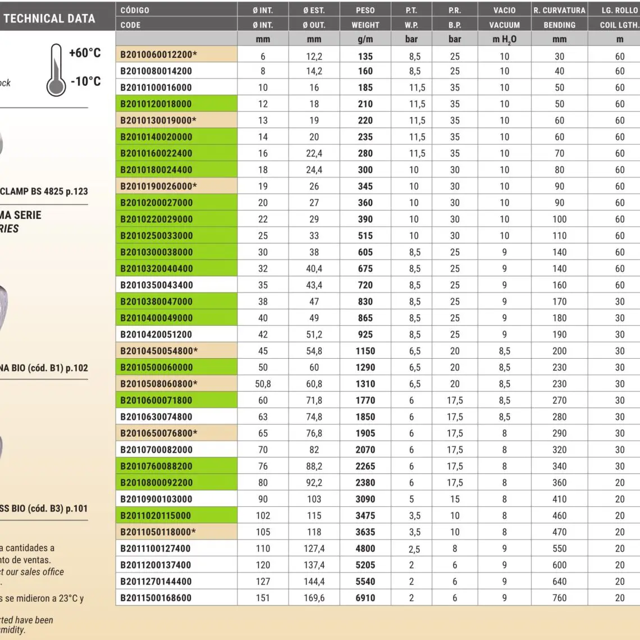
Task: Click code B2011500168600 in last row
Action: (x=156, y=598)
